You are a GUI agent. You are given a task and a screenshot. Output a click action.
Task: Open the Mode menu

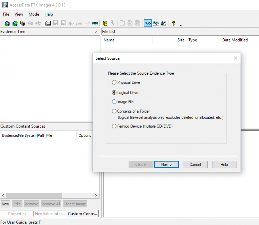[x=34, y=14]
